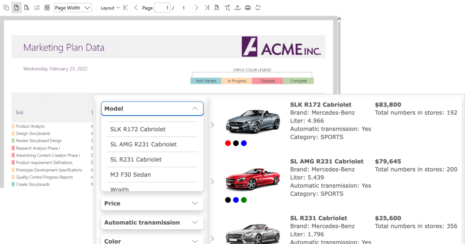Choose SL AMG R231 Cabriolet option
The width and height of the screenshot is (465, 244).
(x=143, y=144)
